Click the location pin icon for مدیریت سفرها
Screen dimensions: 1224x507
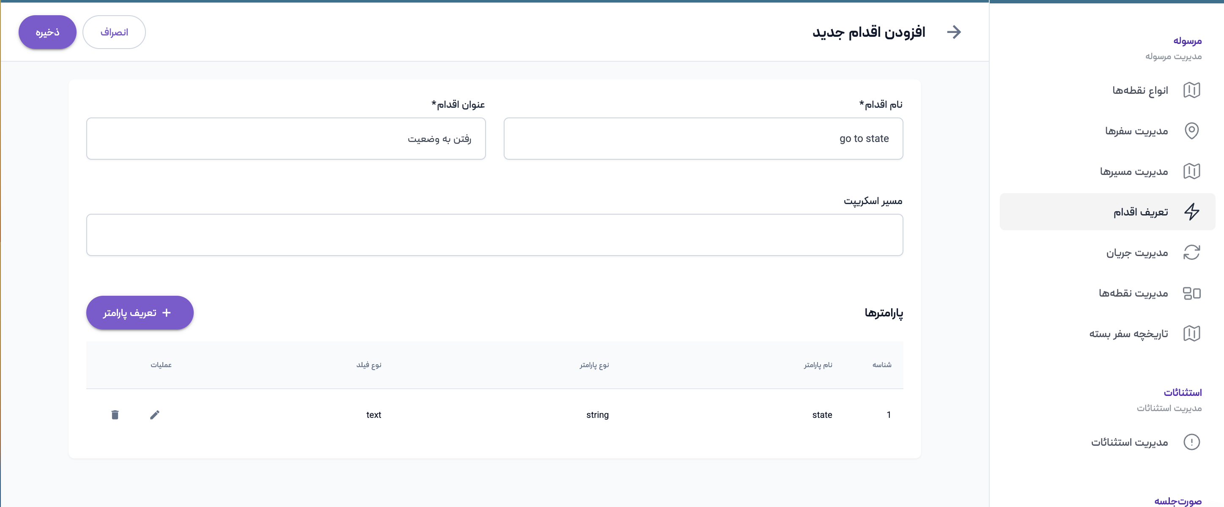coord(1191,131)
